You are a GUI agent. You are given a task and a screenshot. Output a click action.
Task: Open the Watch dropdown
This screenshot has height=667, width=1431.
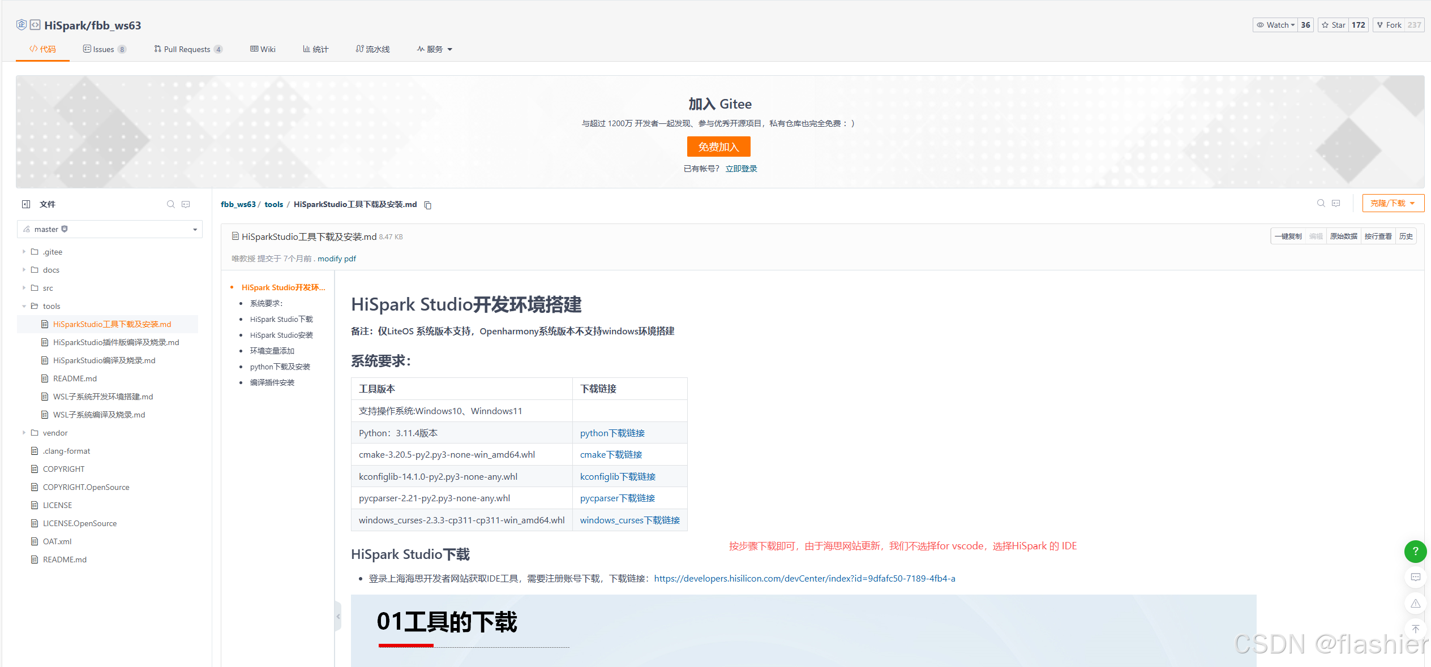1275,25
